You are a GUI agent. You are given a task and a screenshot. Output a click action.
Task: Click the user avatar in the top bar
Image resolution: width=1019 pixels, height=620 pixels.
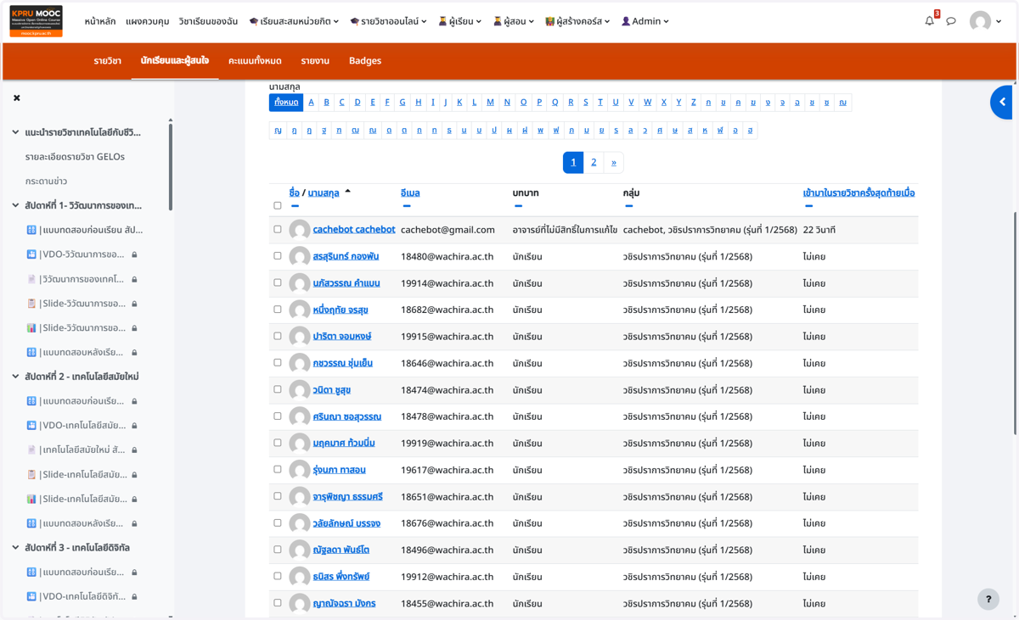click(x=981, y=21)
